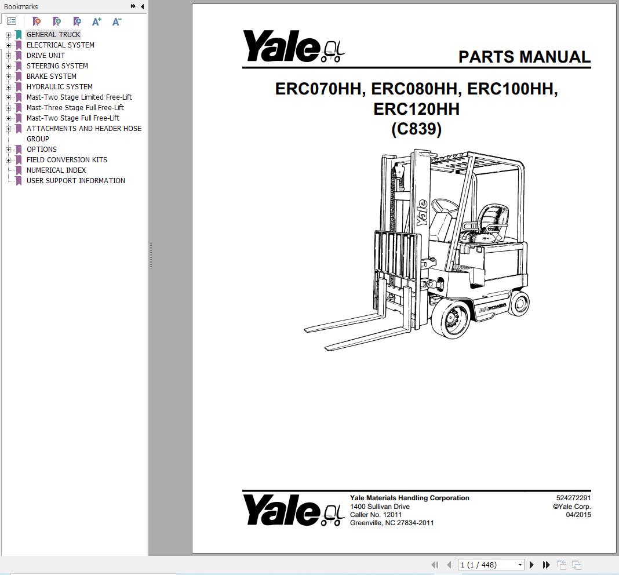This screenshot has height=575, width=619.
Task: Open the bookmarks options menu
Action: (x=10, y=21)
